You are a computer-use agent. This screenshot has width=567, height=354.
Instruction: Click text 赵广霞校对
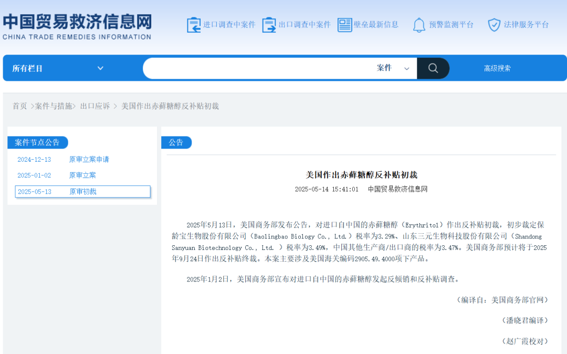tap(524, 341)
